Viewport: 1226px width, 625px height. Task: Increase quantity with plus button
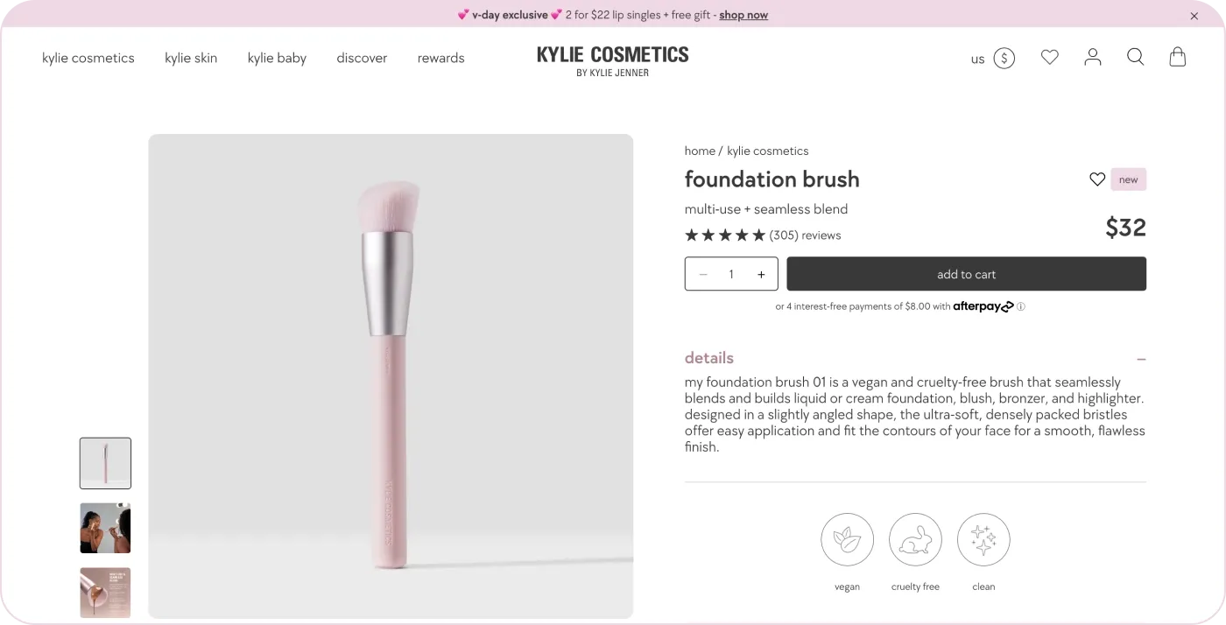coord(760,274)
